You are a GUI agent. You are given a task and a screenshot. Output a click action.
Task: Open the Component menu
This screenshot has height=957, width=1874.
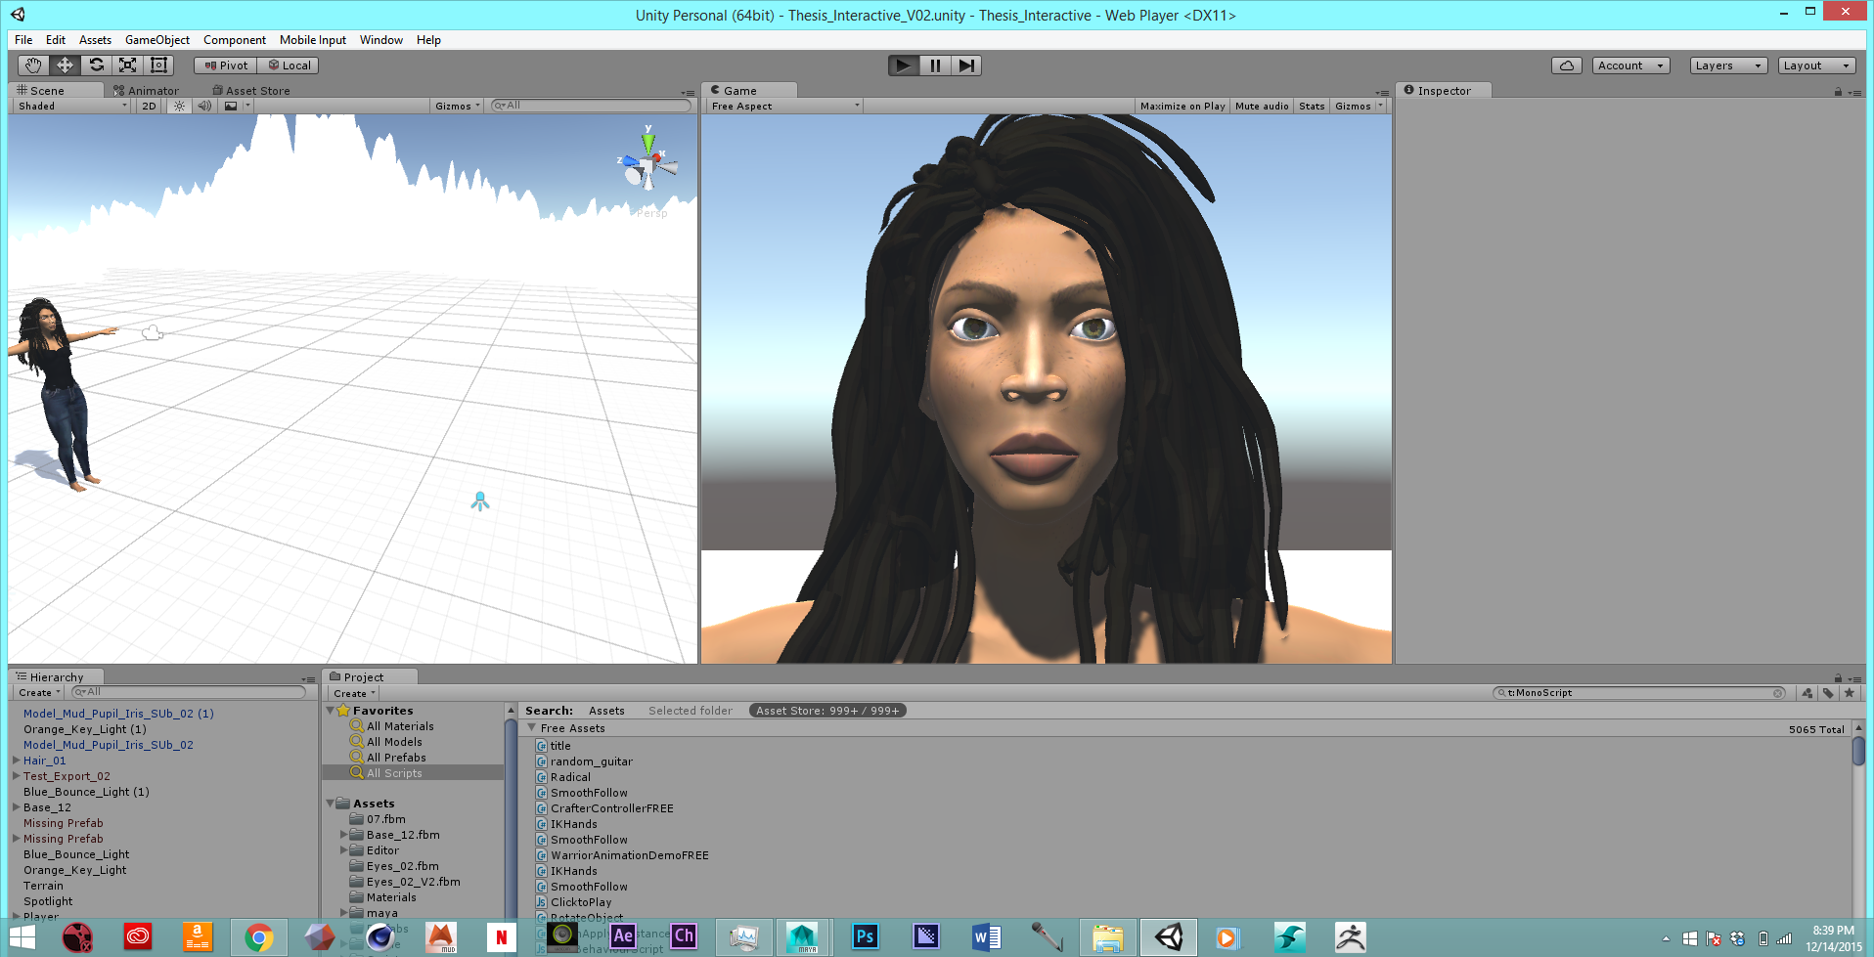point(235,40)
